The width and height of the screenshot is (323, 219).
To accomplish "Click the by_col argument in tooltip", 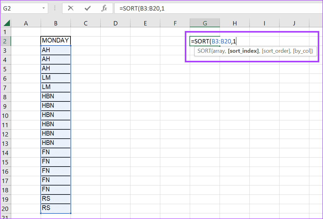I will click(302, 51).
